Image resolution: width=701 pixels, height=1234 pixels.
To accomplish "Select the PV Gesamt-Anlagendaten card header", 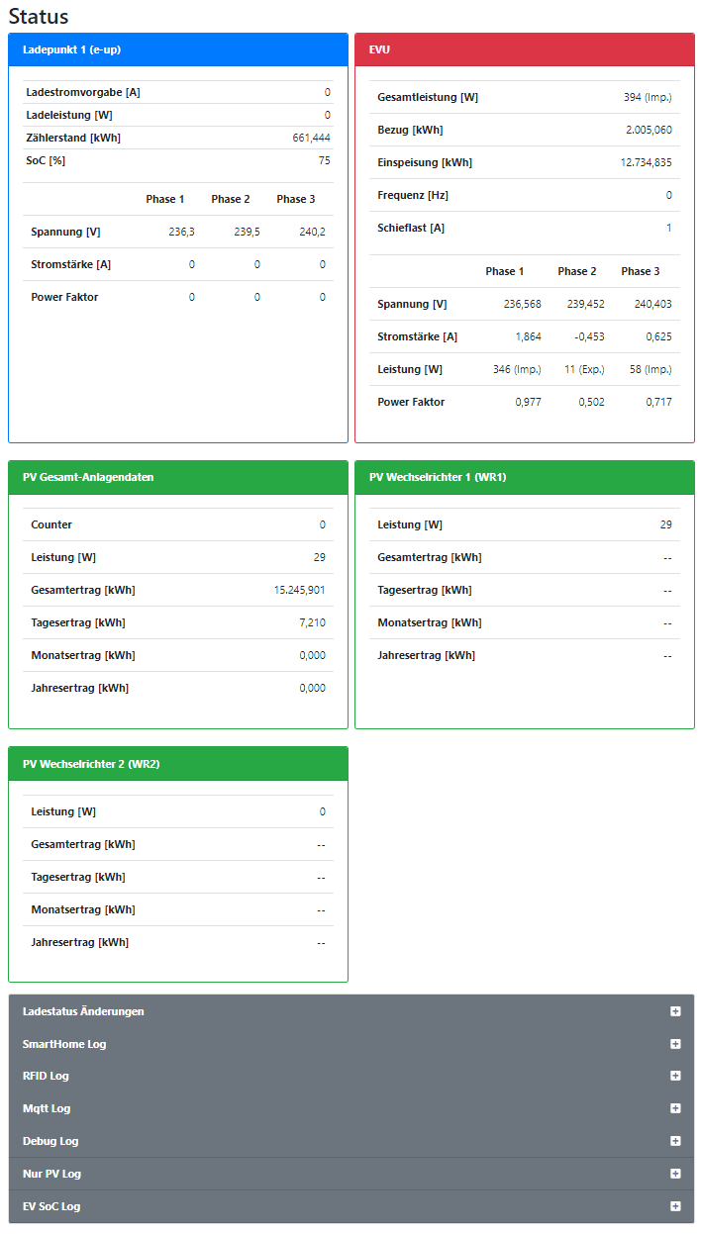I will (x=178, y=477).
